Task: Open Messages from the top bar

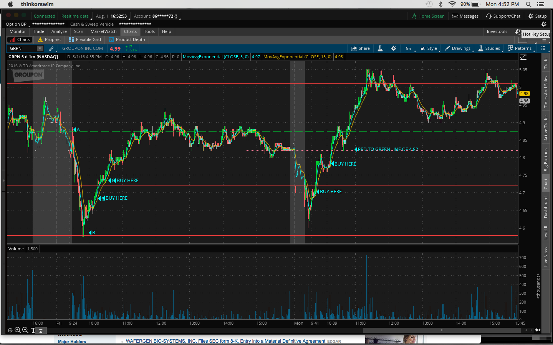Action: point(465,16)
